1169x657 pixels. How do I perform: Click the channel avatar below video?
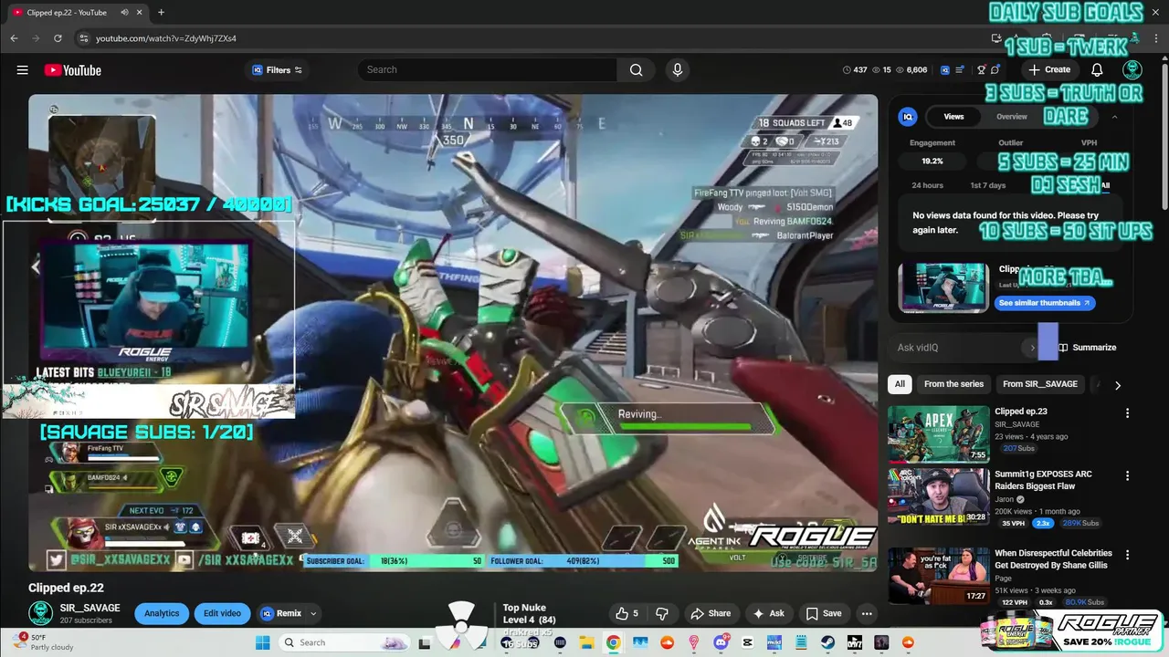[40, 613]
